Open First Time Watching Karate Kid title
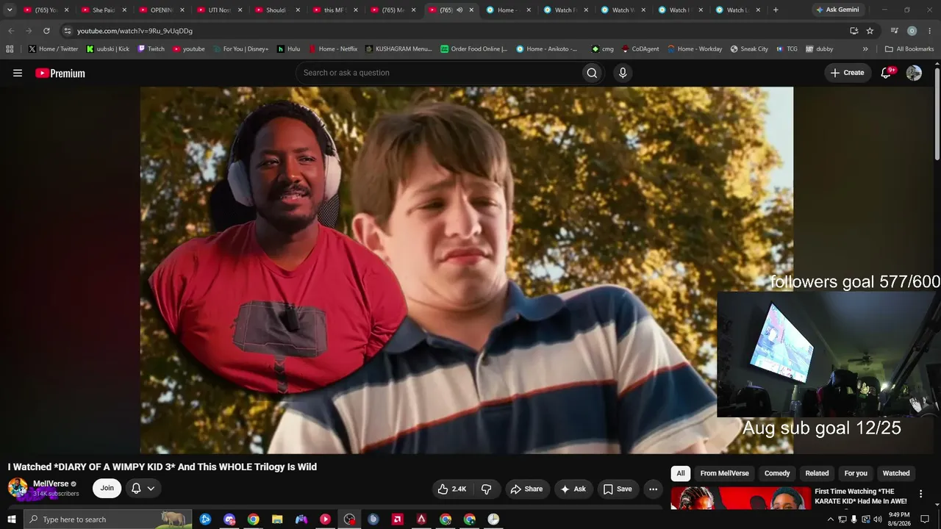Image resolution: width=941 pixels, height=529 pixels. 861,496
